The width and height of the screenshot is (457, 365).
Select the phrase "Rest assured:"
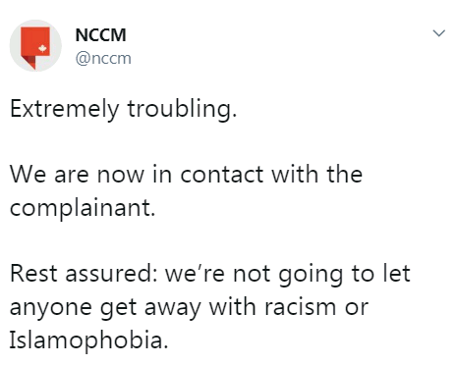tap(85, 274)
